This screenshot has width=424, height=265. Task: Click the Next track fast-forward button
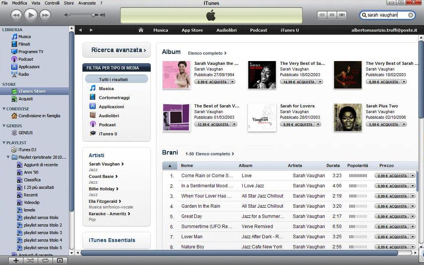(x=45, y=15)
